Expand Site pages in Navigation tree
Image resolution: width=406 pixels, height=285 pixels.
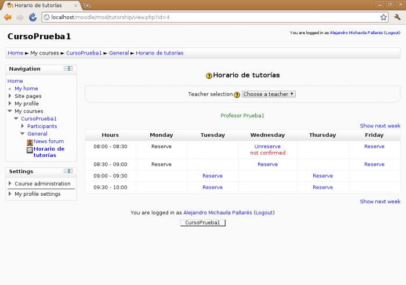pyautogui.click(x=10, y=96)
